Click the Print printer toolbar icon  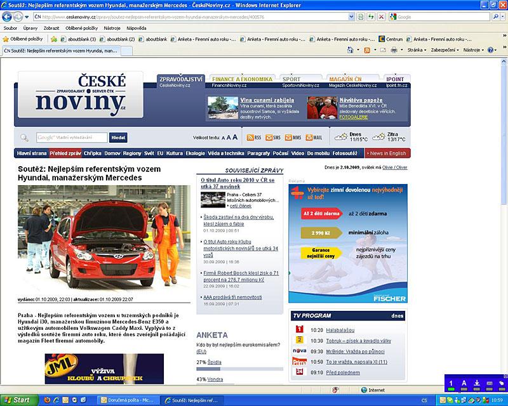point(394,50)
